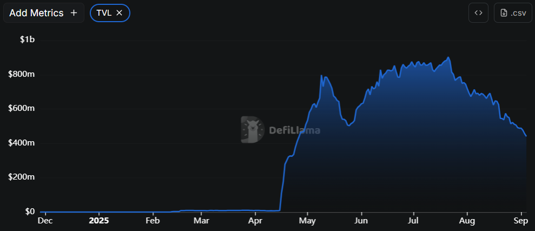The image size is (535, 231).
Task: Click the $0 y-axis label
Action: [29, 212]
